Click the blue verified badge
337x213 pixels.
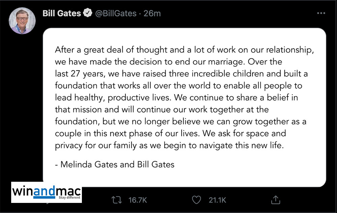(88, 13)
